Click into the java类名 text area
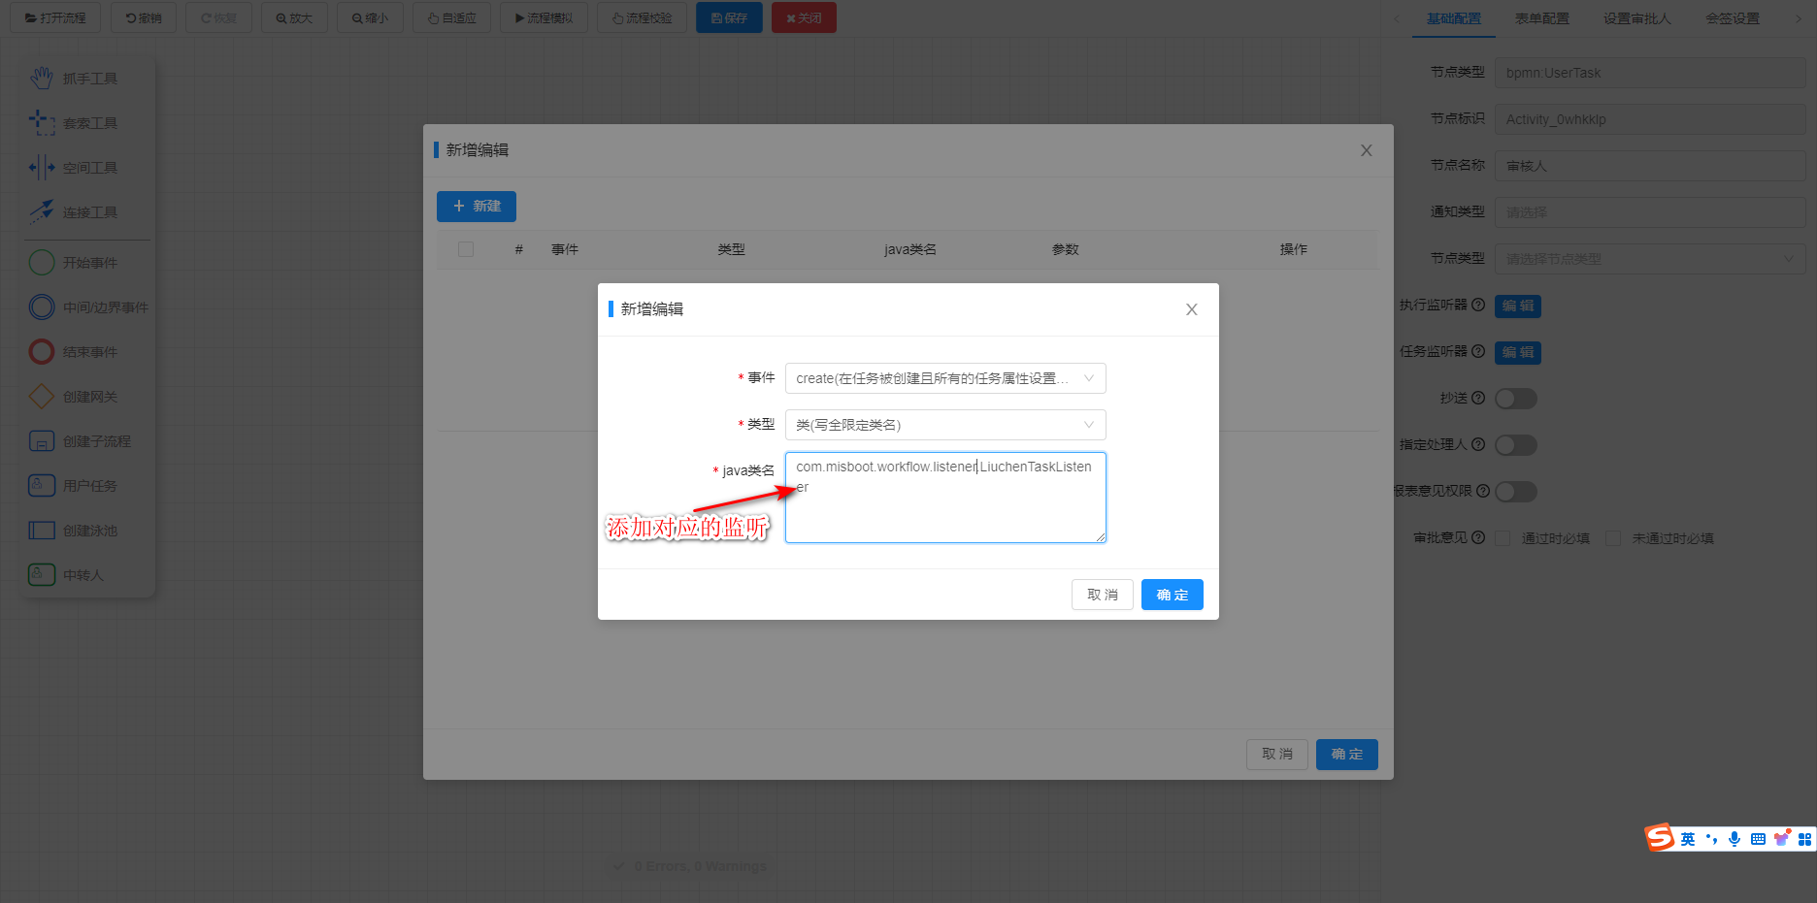This screenshot has width=1817, height=903. 945,498
